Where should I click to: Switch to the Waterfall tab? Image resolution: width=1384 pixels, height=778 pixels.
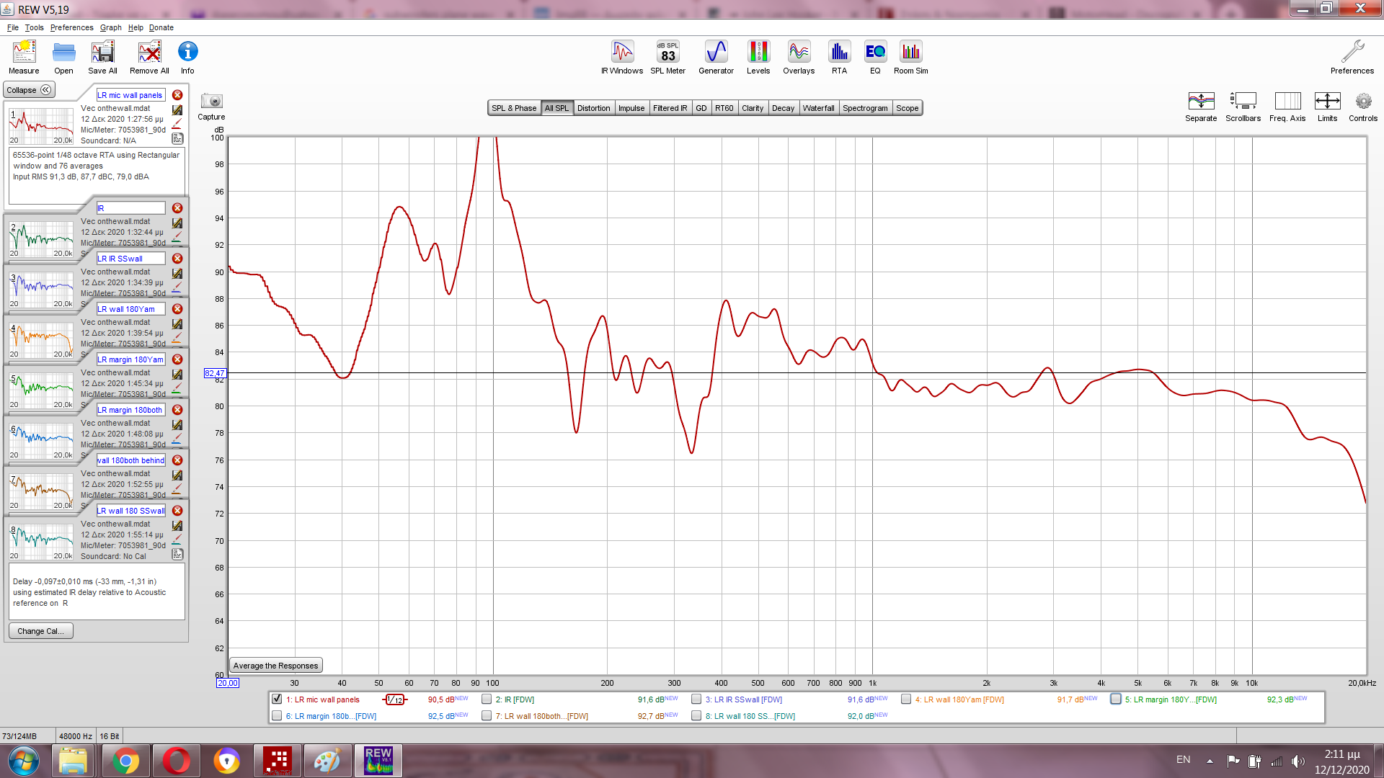tap(818, 108)
